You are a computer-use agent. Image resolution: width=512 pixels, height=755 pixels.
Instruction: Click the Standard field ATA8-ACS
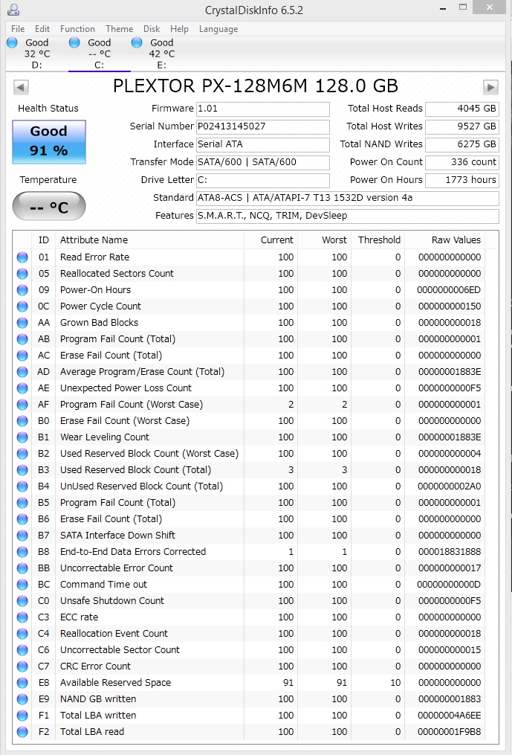[348, 198]
